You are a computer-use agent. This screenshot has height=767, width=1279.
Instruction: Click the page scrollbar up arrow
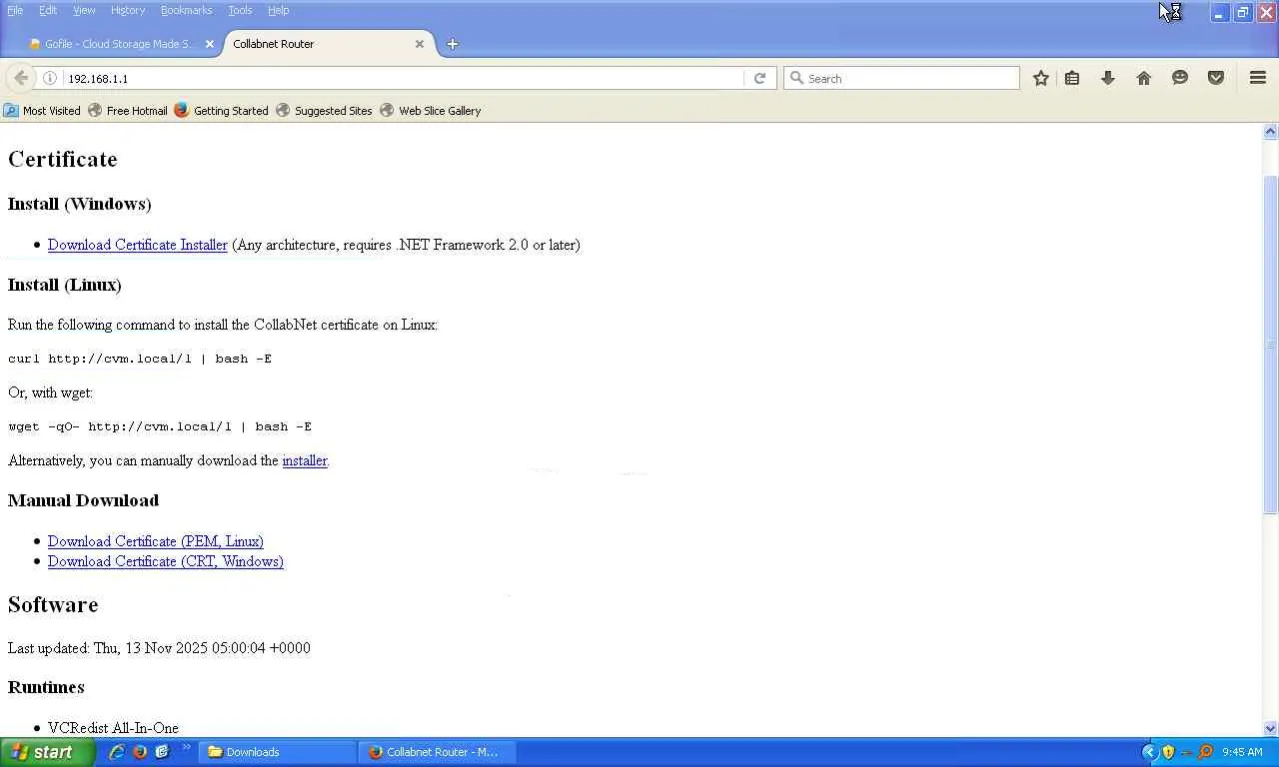tap(1271, 132)
